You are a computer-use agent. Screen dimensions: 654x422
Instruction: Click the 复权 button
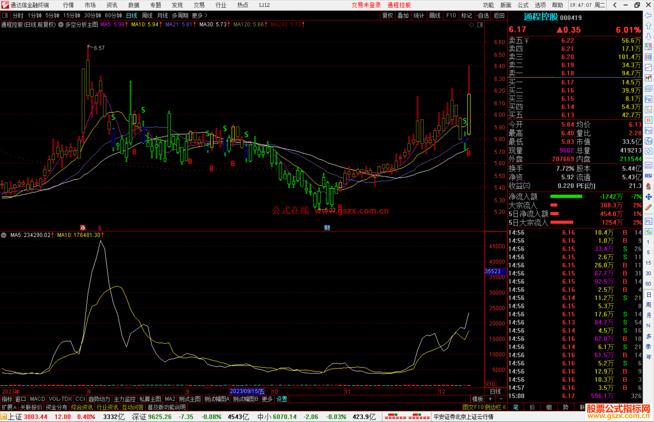click(387, 15)
